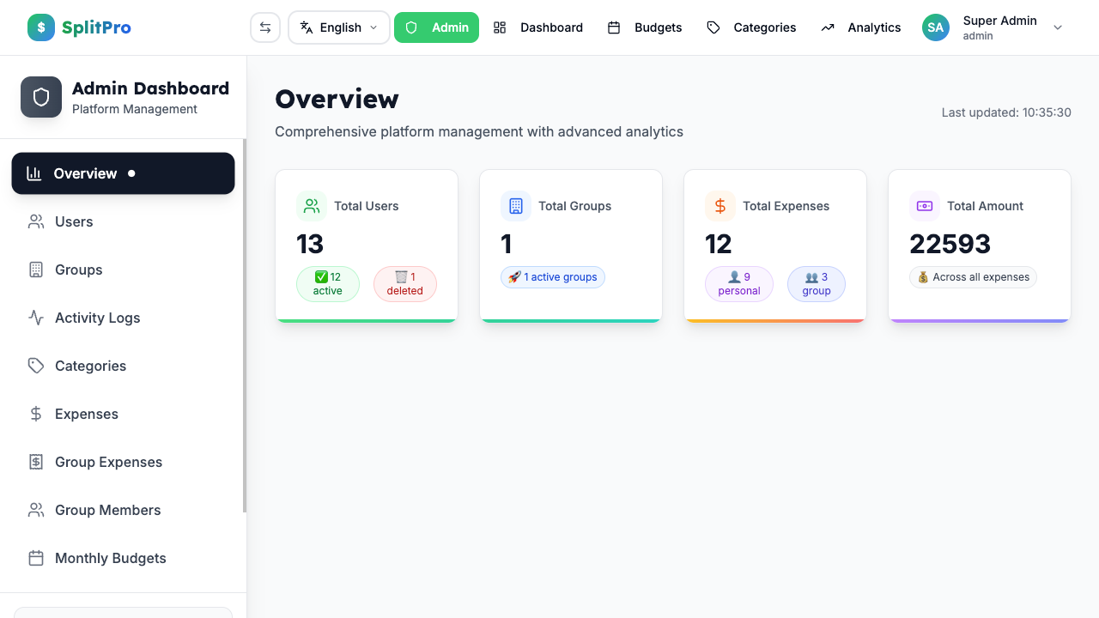The image size is (1099, 618).
Task: Click the swap arrows icon near language selector
Action: [x=264, y=27]
